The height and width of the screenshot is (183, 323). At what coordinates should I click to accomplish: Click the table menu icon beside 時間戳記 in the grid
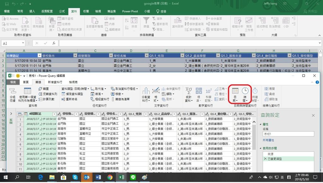pos(20,114)
